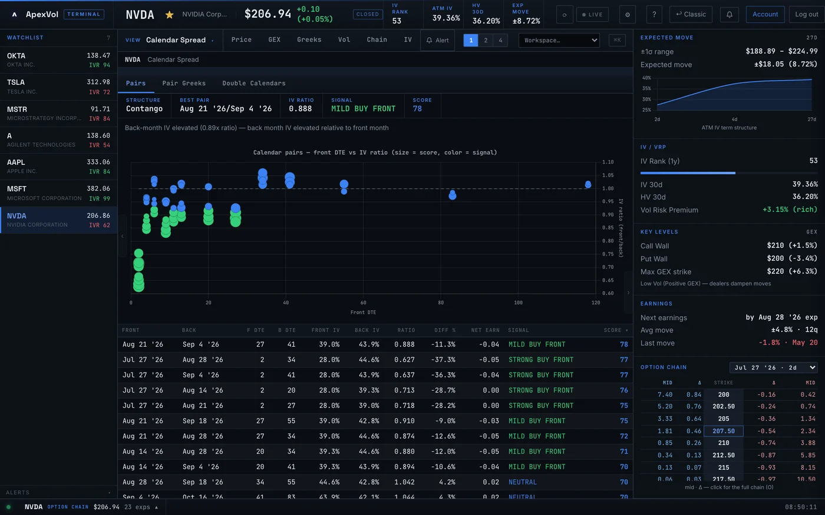Switch to the IV tab

(408, 39)
